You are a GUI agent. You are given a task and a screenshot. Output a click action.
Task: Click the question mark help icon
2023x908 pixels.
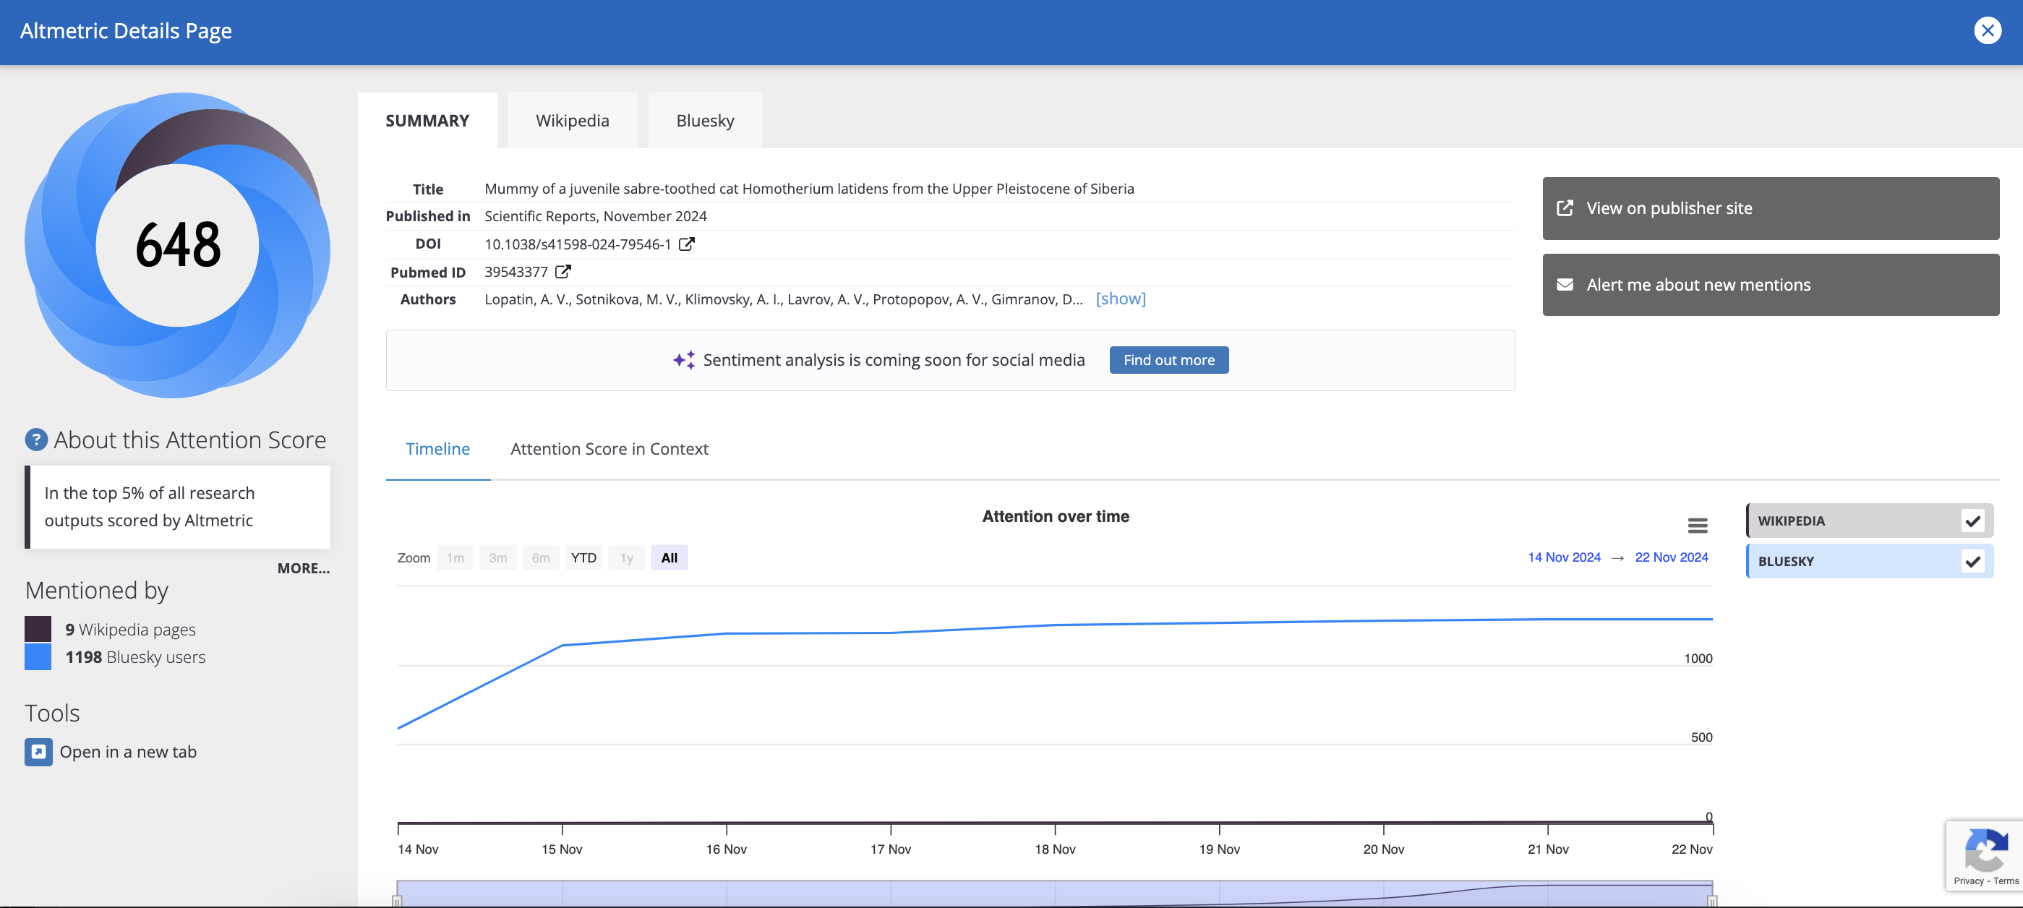pyautogui.click(x=35, y=439)
